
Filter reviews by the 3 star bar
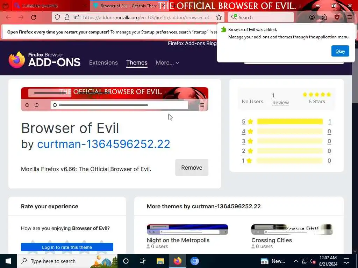(290, 141)
